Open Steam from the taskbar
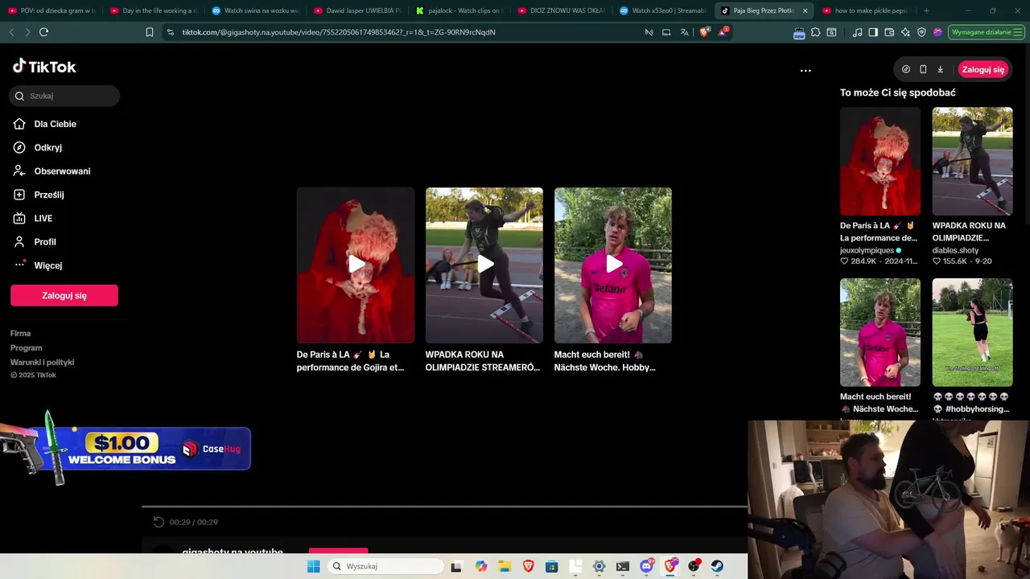1030x579 pixels. click(717, 566)
